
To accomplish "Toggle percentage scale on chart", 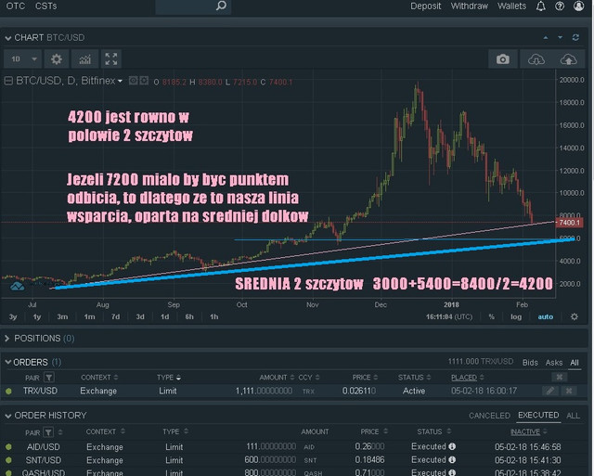I will coord(491,316).
